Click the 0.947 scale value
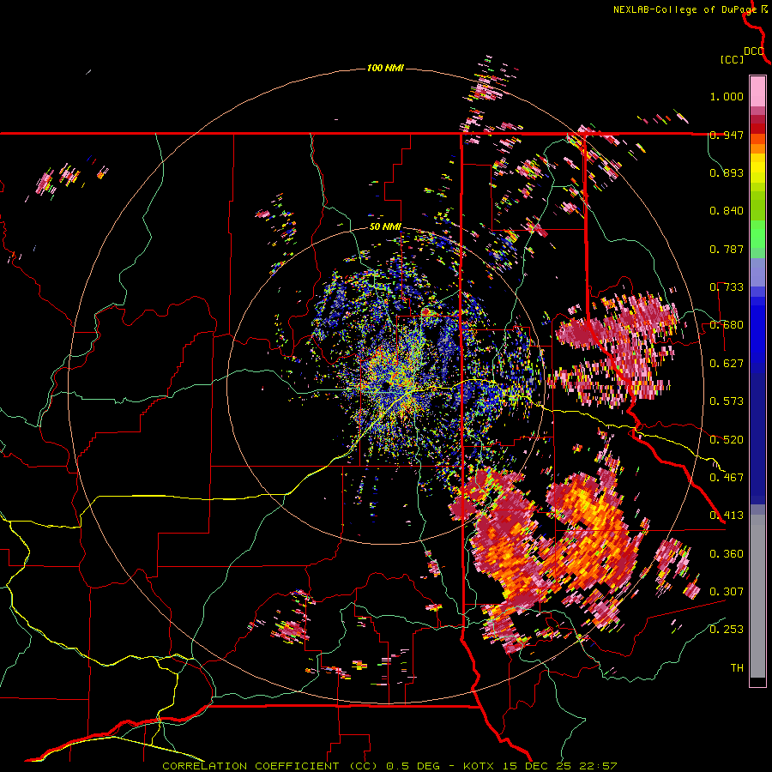Image resolution: width=772 pixels, height=772 pixels. click(727, 135)
